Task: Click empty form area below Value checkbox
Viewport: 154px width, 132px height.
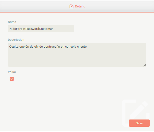Action: click(x=59, y=93)
